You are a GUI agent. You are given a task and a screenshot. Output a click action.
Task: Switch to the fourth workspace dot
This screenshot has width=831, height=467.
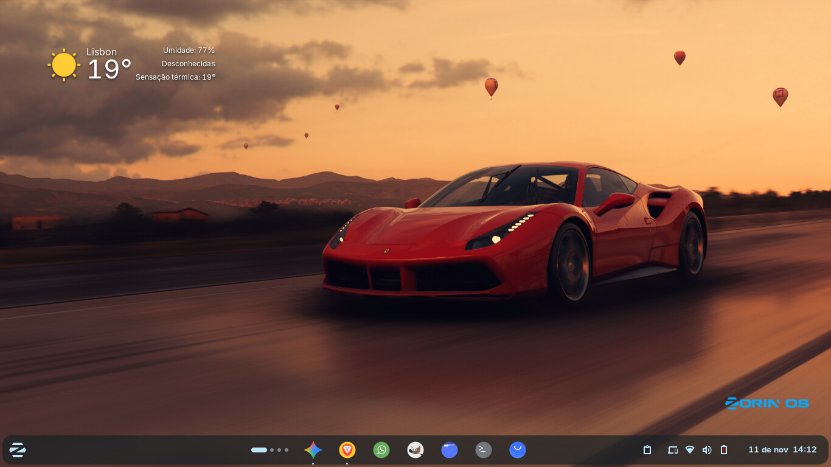click(287, 450)
